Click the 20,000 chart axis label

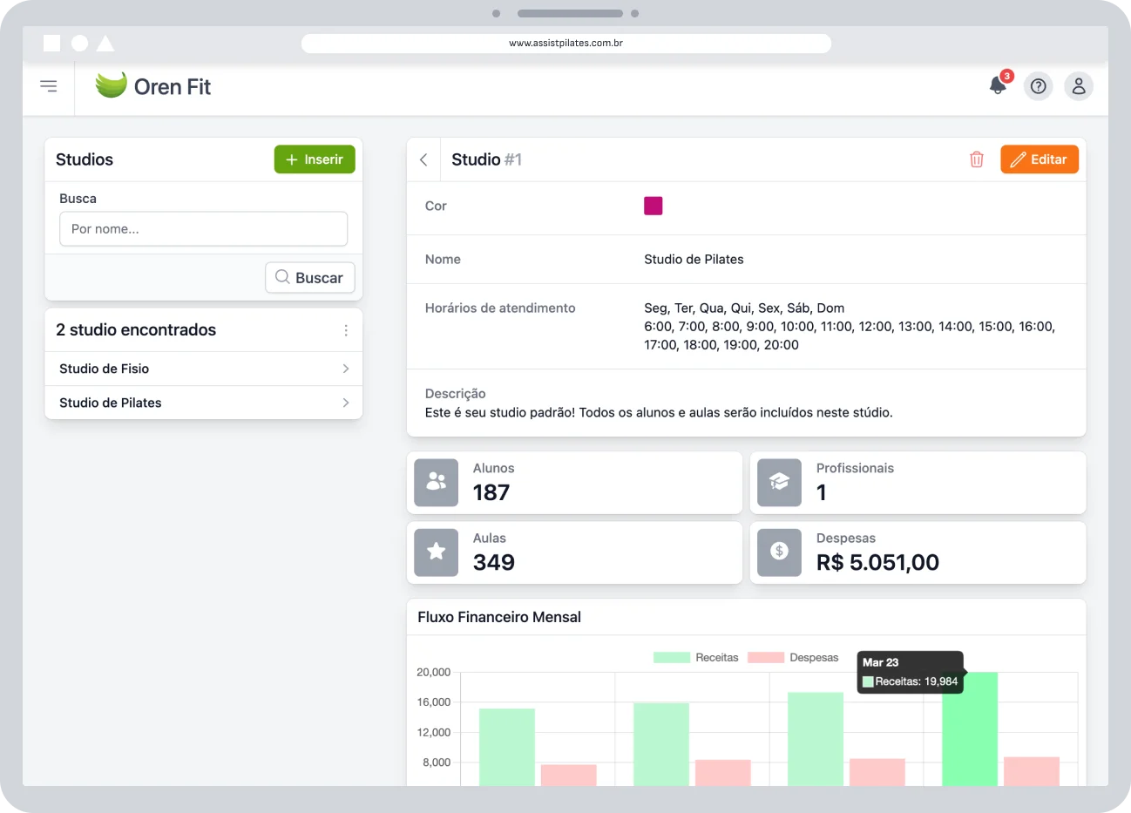coord(434,673)
